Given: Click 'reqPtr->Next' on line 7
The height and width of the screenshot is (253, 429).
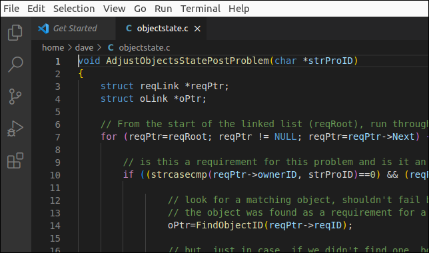Looking at the screenshot, I should pyautogui.click(x=381, y=136).
